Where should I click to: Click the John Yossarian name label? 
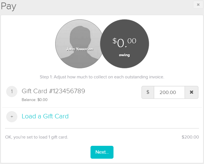(80, 49)
